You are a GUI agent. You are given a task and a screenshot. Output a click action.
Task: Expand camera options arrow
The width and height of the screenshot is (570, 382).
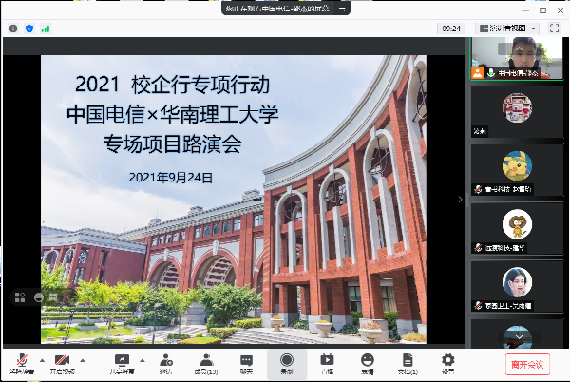(x=82, y=359)
